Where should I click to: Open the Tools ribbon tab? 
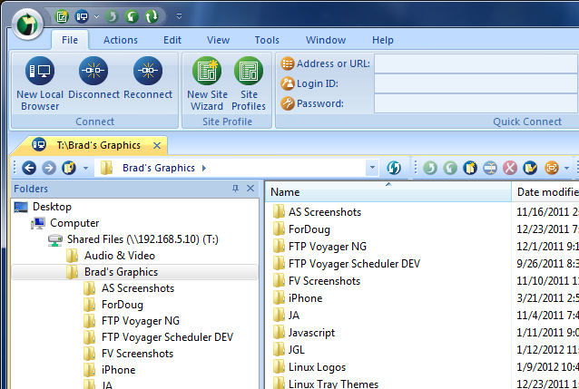point(267,40)
